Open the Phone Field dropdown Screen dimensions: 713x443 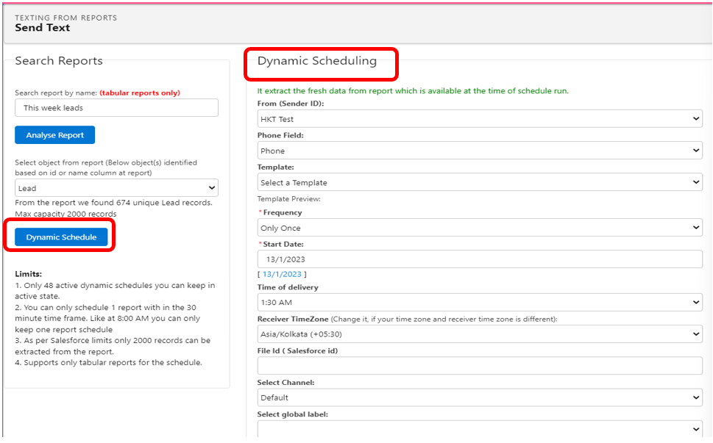coord(480,151)
